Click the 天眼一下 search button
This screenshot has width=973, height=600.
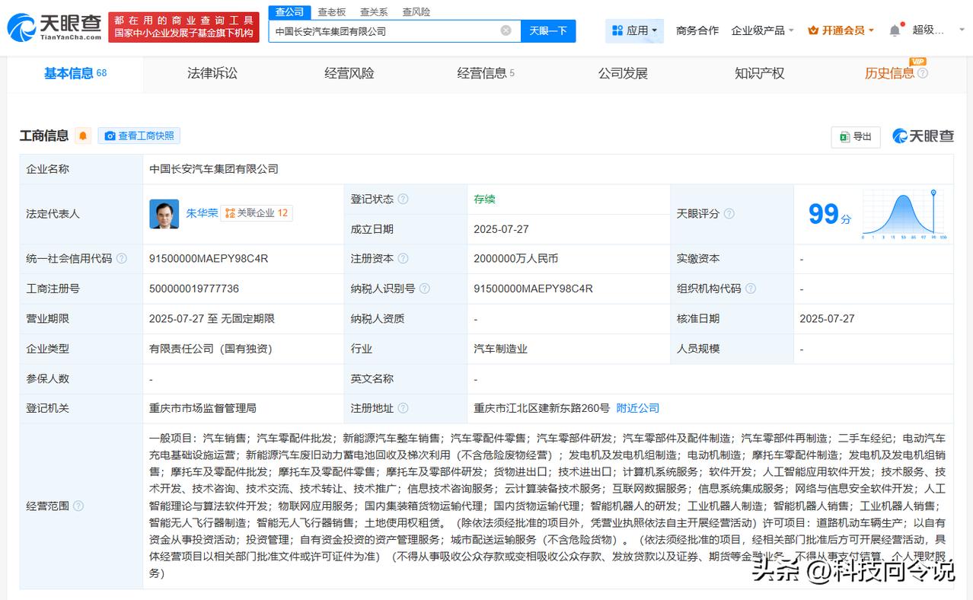tap(548, 30)
